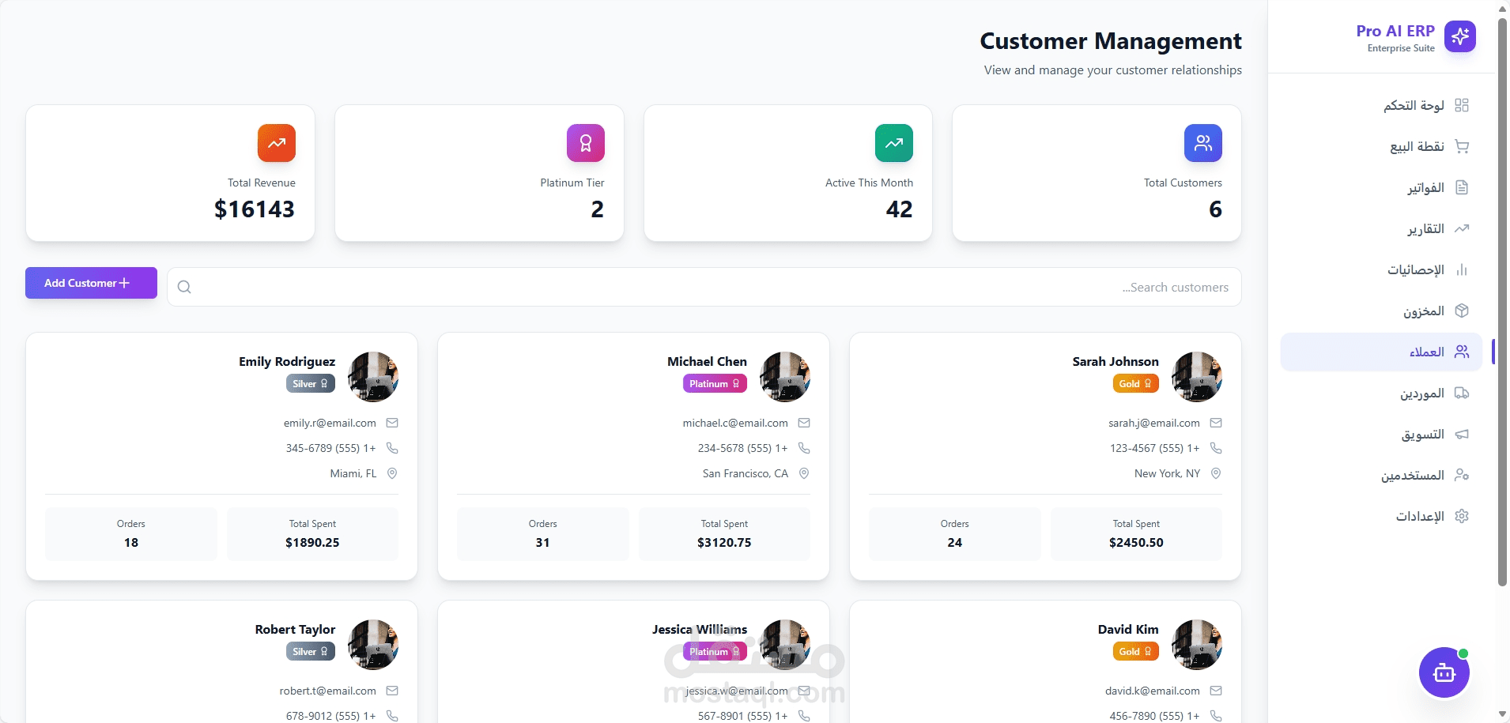Click the Pro AI ERP sparkle logo
The height and width of the screenshot is (723, 1510).
tap(1459, 36)
